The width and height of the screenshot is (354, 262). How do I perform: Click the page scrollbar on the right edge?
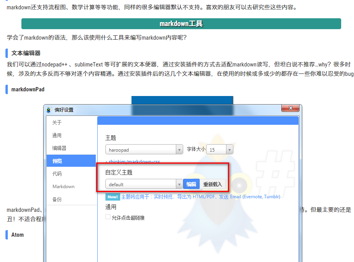coord(352,131)
